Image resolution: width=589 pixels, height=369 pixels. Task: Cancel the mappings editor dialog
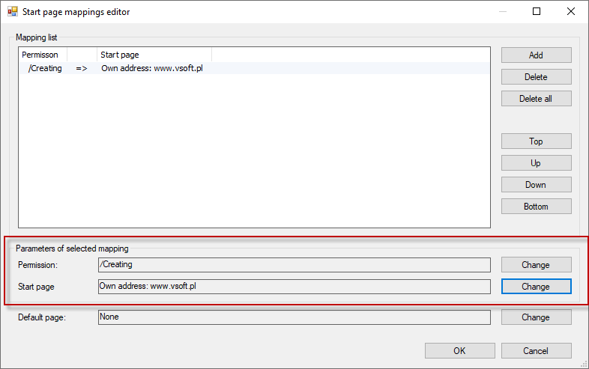536,350
